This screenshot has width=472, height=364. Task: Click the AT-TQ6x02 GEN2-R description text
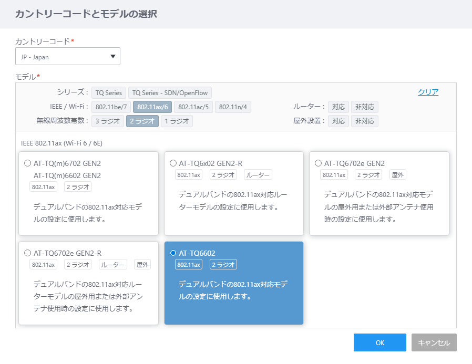click(233, 201)
